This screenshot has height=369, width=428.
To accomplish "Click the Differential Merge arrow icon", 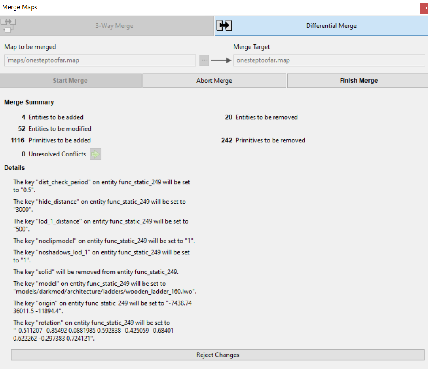I will click(x=224, y=26).
